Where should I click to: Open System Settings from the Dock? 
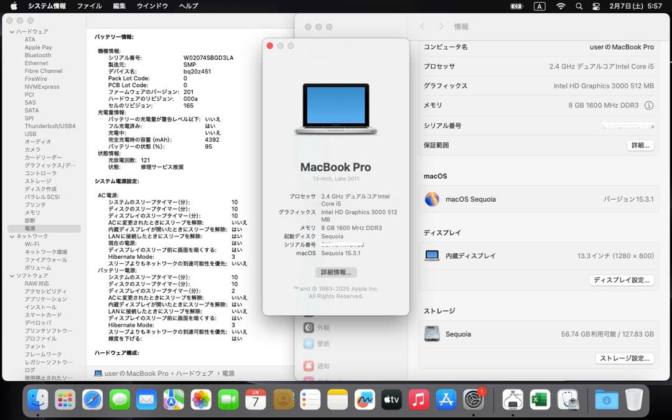tap(474, 400)
